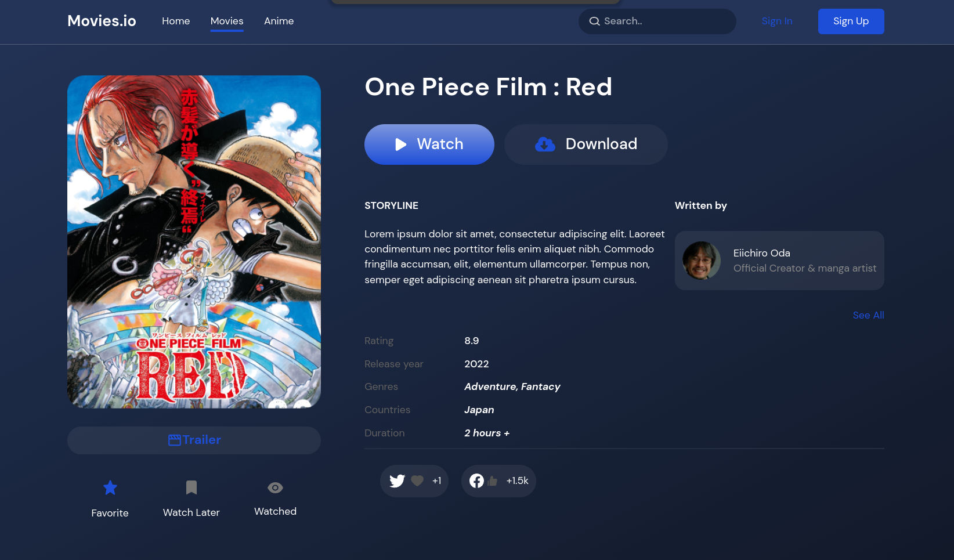Click the Adventure, Fantacy genres value

[x=512, y=386]
